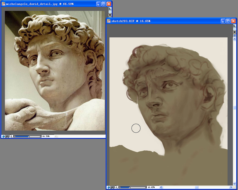
Task: Click the binoculars navigator icon in the michelangelo_david_detail.jpg window
Action: pos(7,136)
